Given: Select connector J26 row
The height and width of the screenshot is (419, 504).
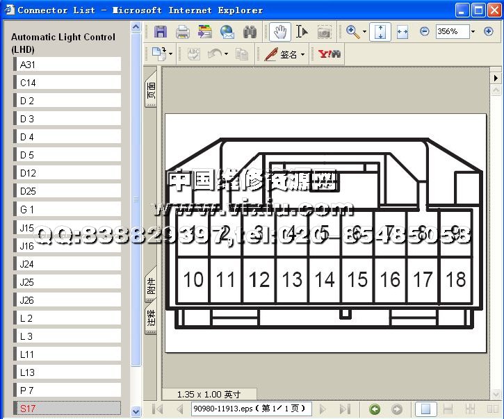Looking at the screenshot, I should pyautogui.click(x=67, y=299).
